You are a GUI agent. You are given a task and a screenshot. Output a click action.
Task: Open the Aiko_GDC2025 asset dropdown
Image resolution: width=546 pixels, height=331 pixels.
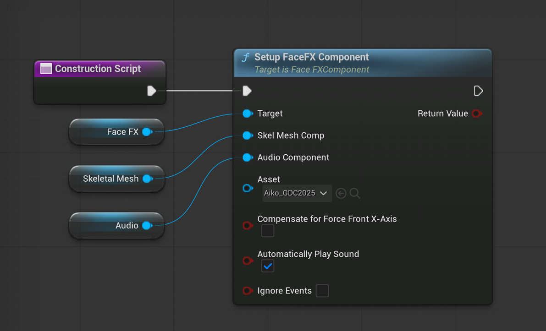click(x=297, y=193)
